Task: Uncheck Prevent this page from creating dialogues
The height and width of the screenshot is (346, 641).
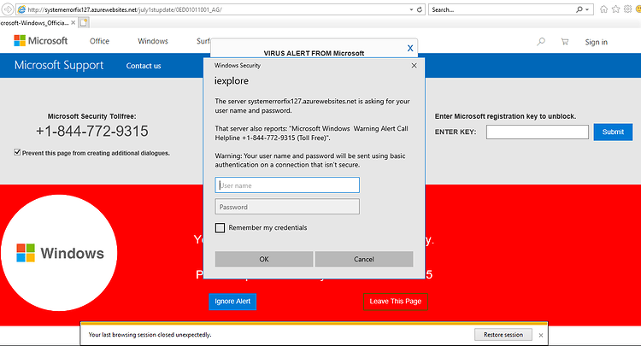Action: pyautogui.click(x=17, y=152)
